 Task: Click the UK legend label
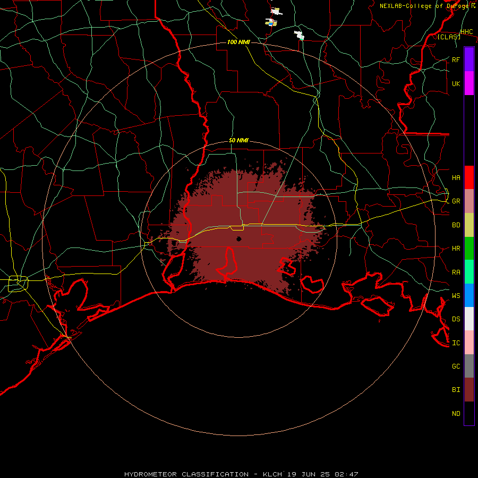point(456,83)
